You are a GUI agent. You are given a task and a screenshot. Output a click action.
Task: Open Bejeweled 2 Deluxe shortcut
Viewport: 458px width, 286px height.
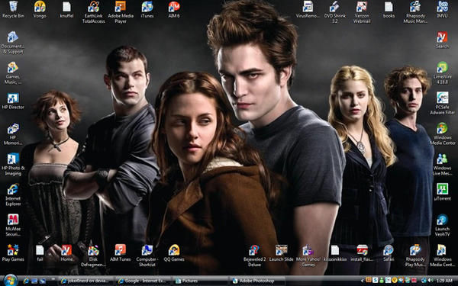tap(254, 255)
